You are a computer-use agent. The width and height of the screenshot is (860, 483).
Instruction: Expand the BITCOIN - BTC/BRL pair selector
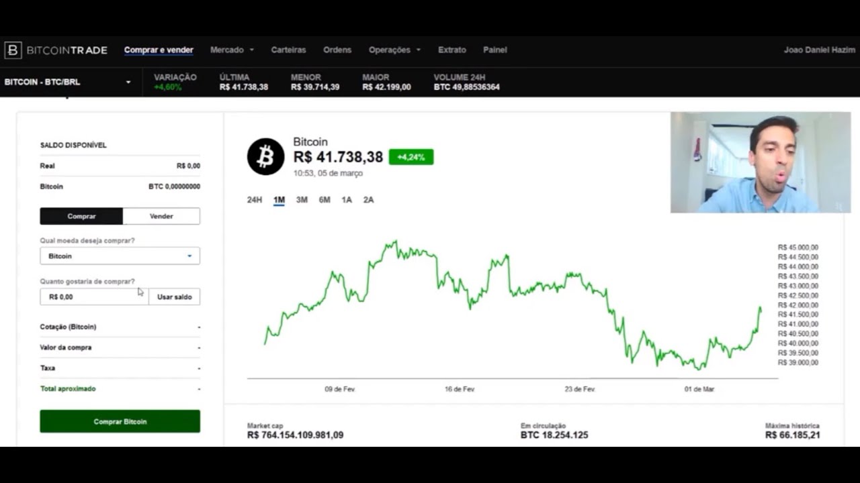click(128, 83)
